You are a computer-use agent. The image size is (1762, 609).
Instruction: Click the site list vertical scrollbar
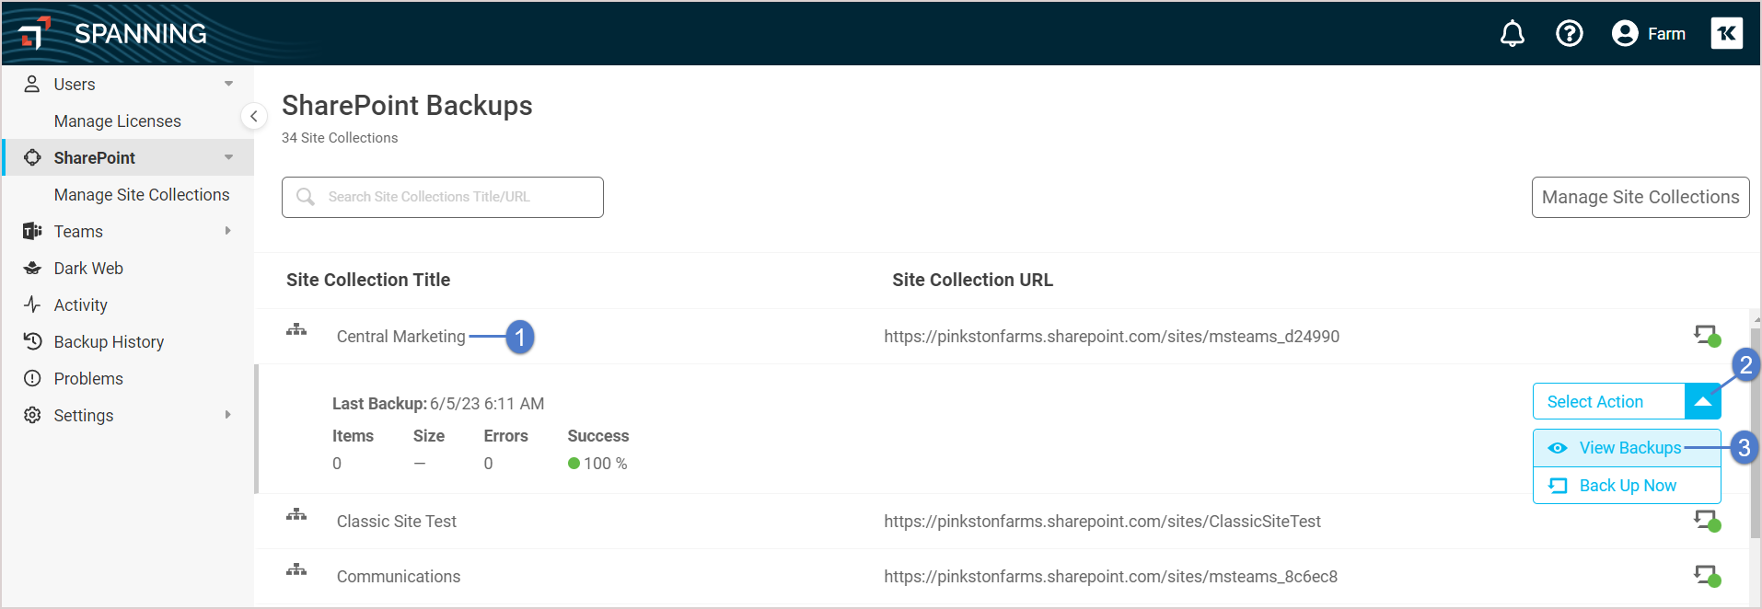(1755, 432)
